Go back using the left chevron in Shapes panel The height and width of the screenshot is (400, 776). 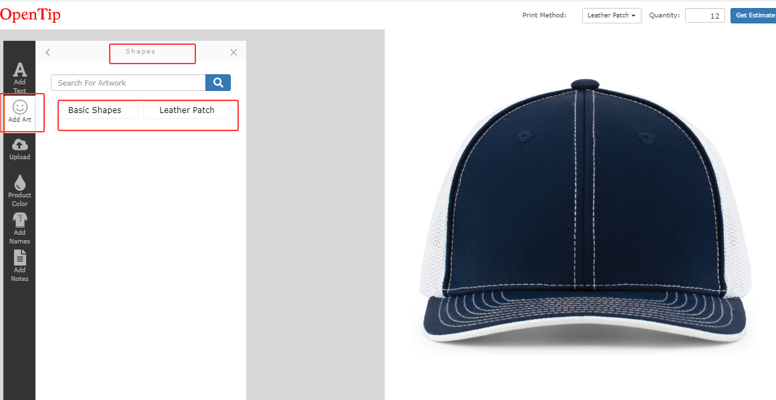[48, 52]
